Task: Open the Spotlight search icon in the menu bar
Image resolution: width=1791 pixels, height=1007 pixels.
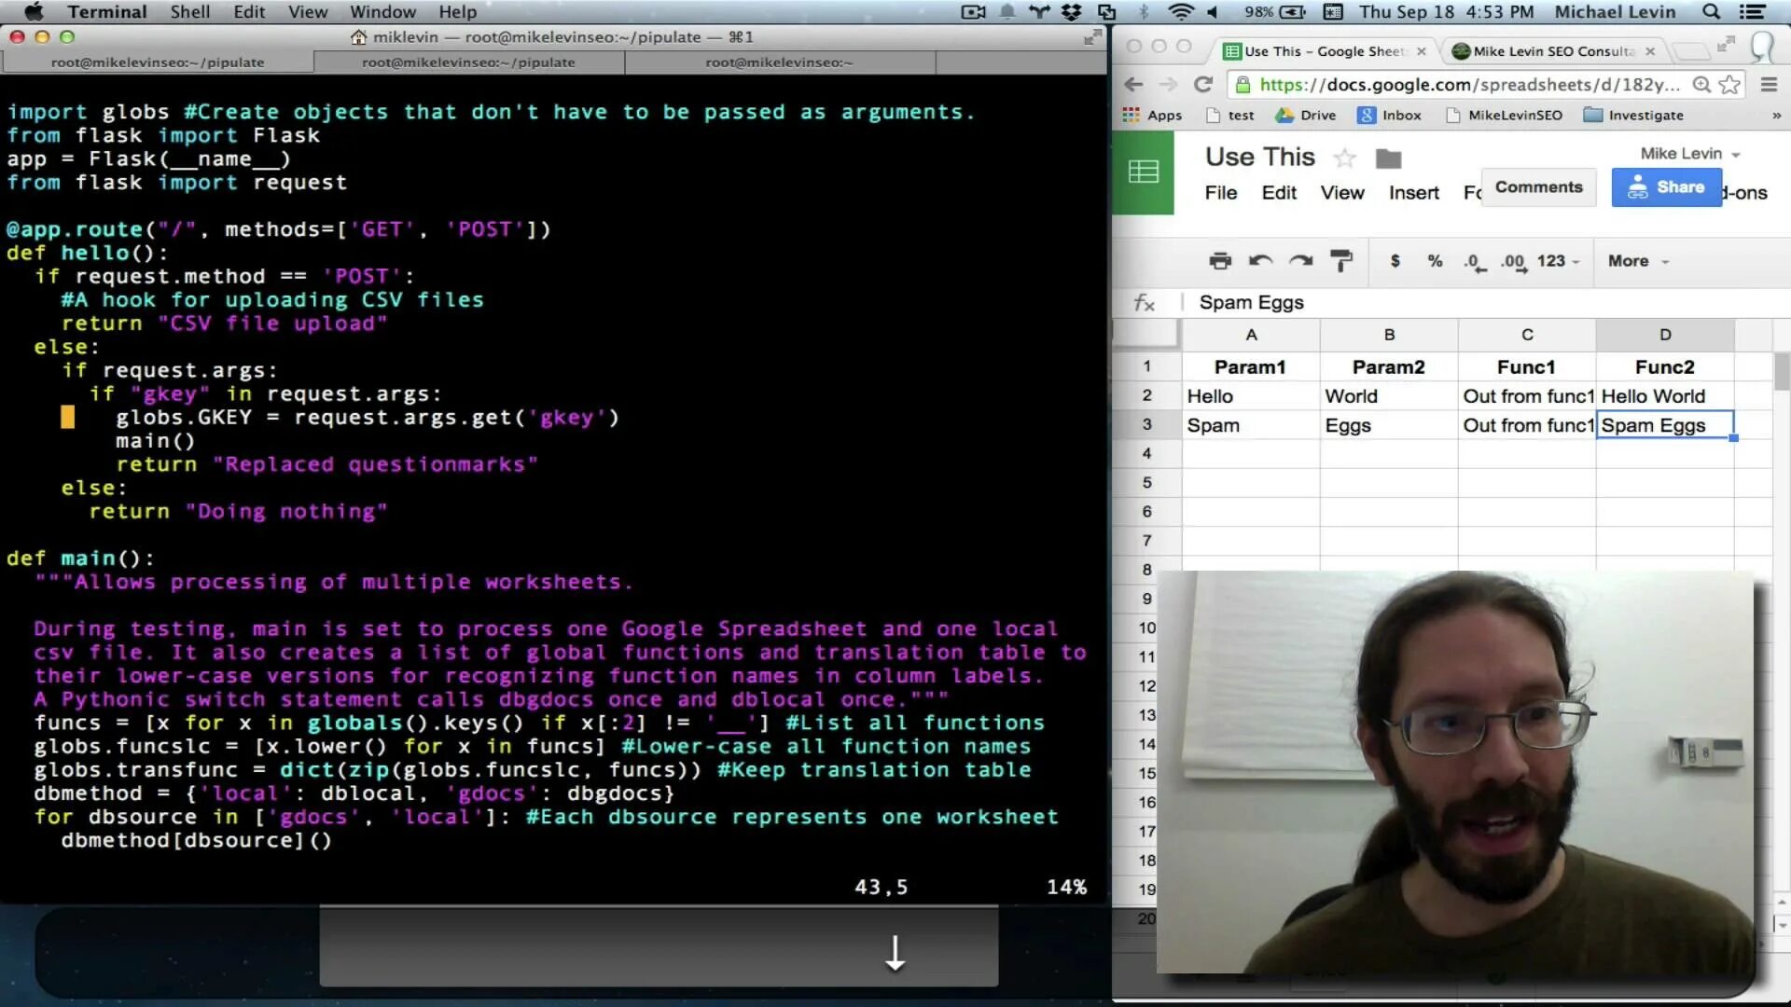Action: tap(1711, 12)
